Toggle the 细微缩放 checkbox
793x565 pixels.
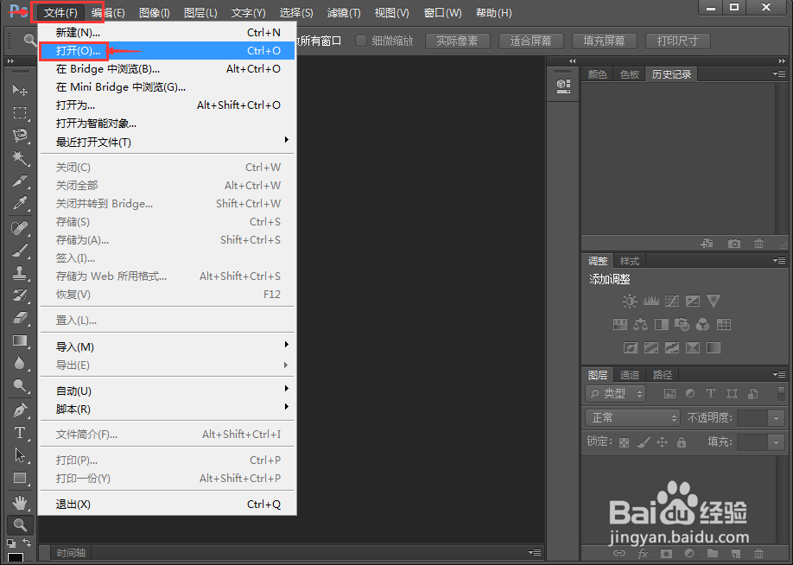[361, 41]
